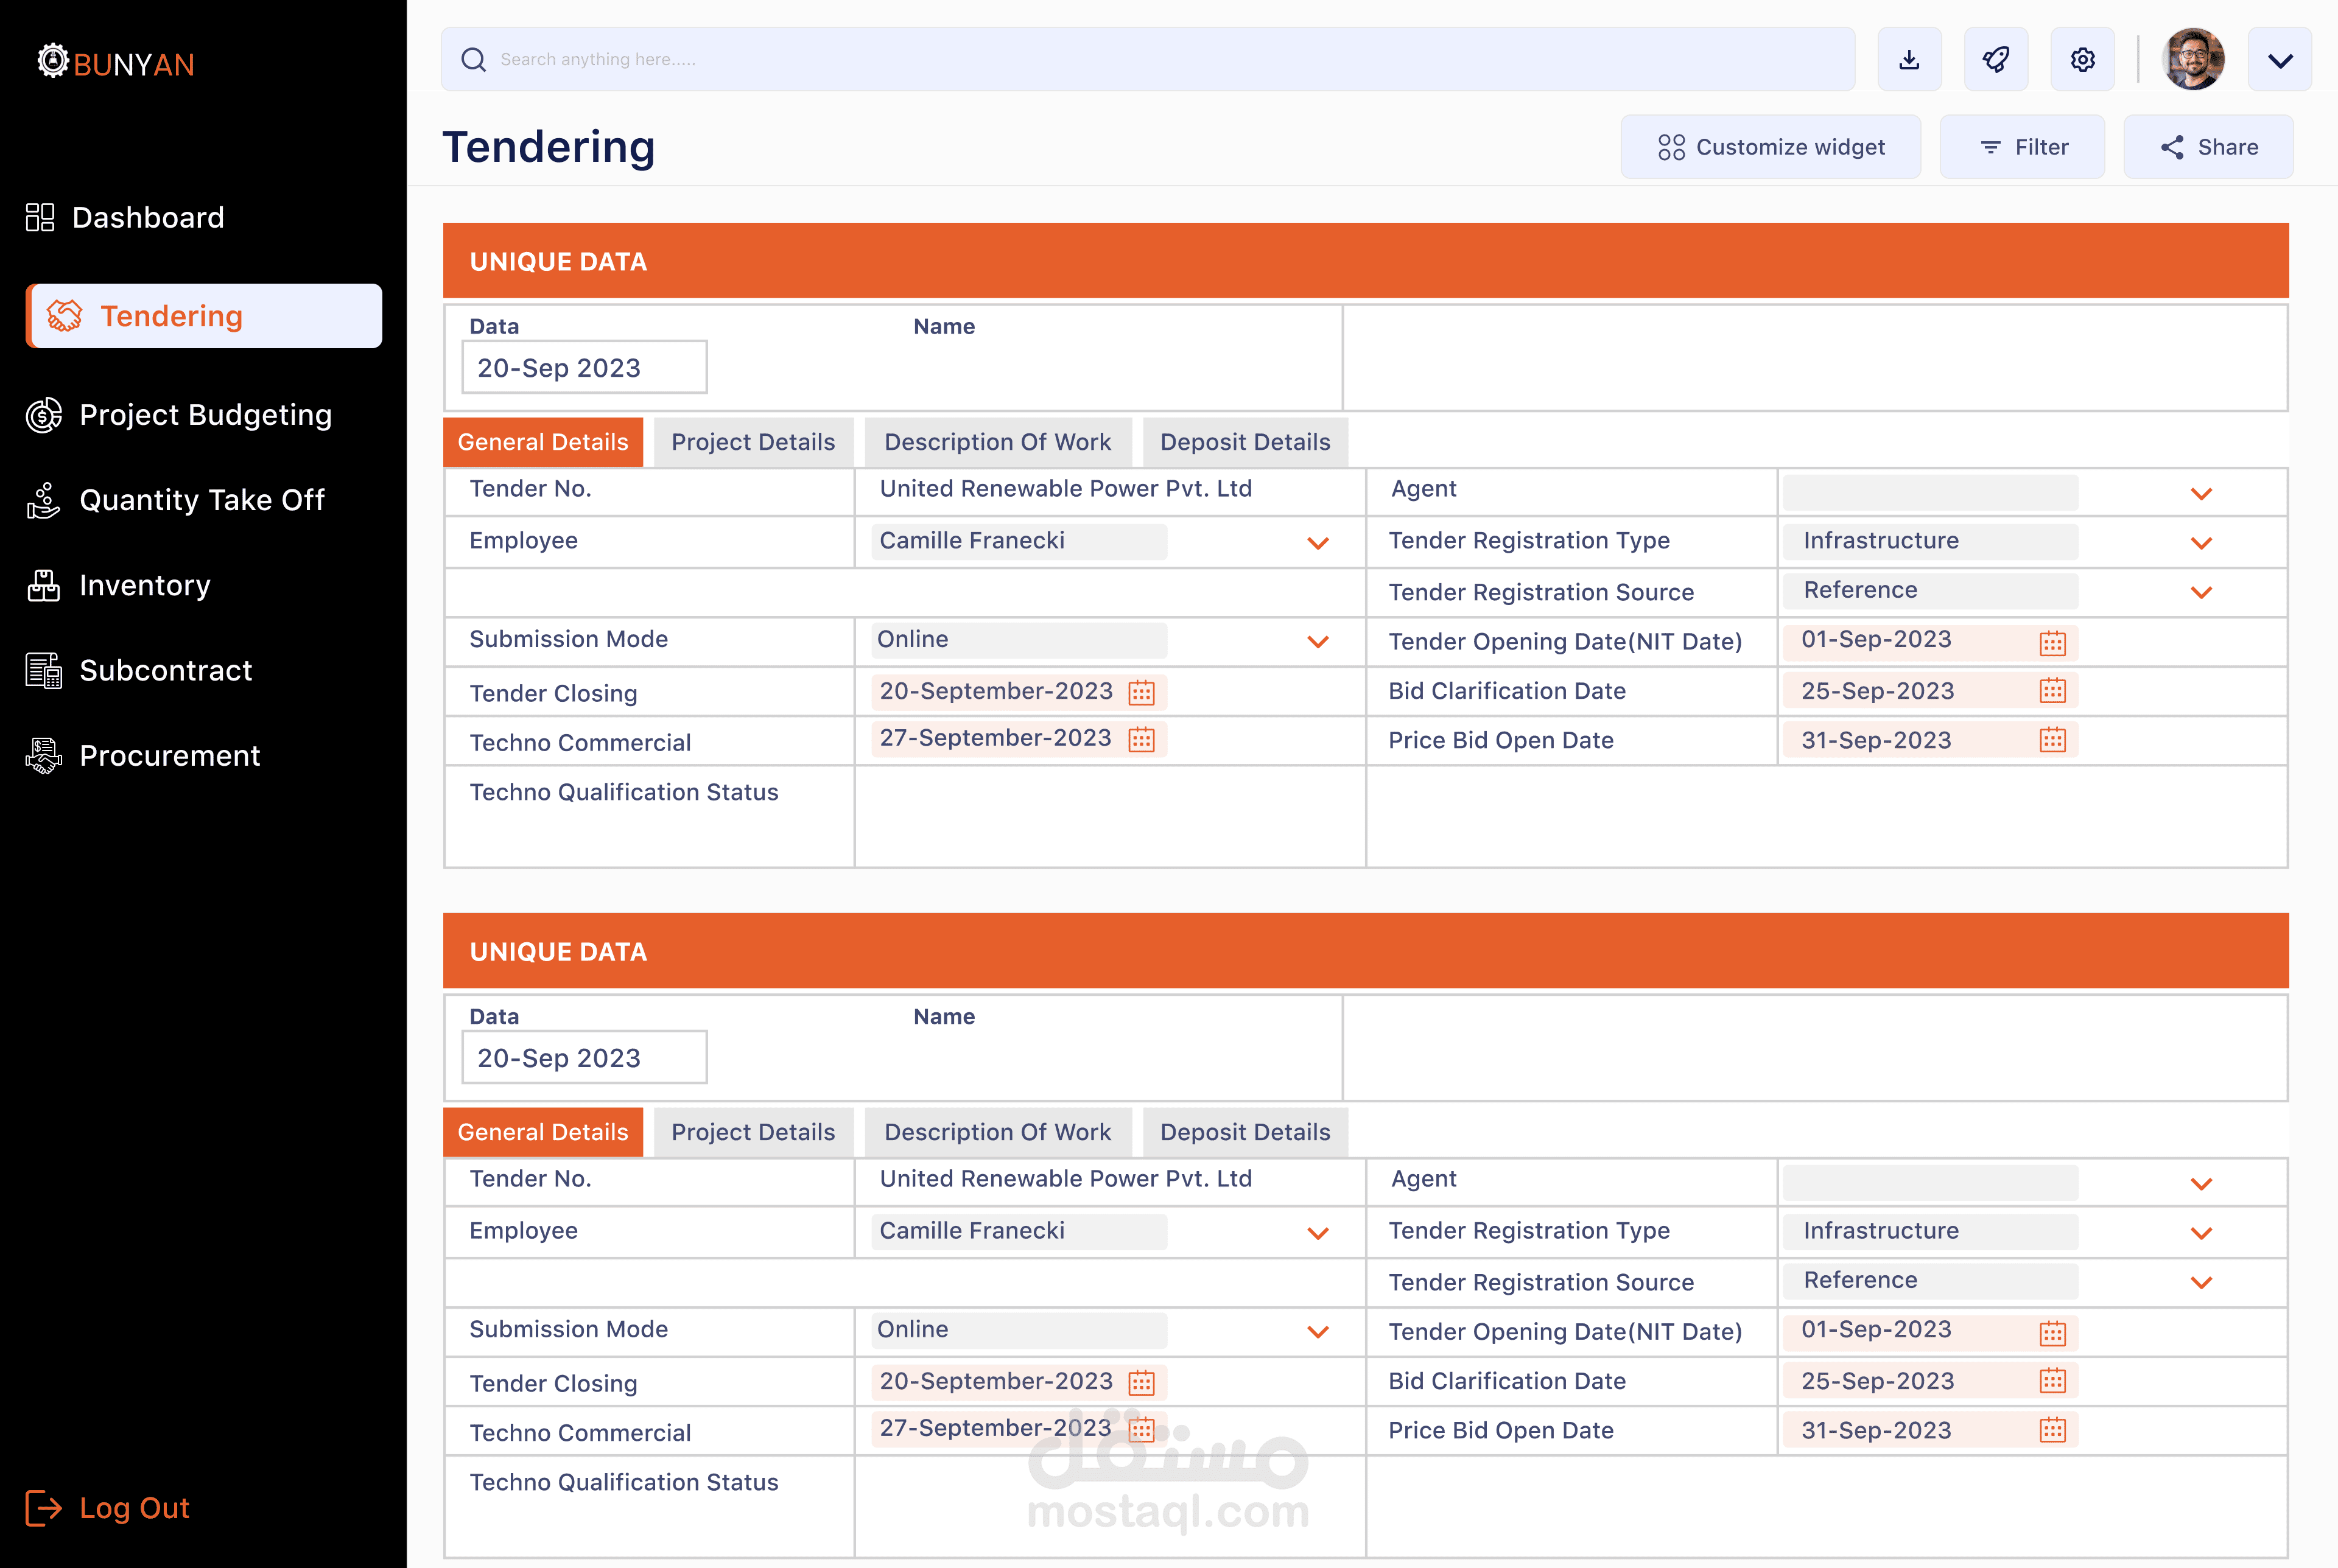Viewport: 2338px width, 1568px height.
Task: Click the user profile avatar
Action: (x=2192, y=60)
